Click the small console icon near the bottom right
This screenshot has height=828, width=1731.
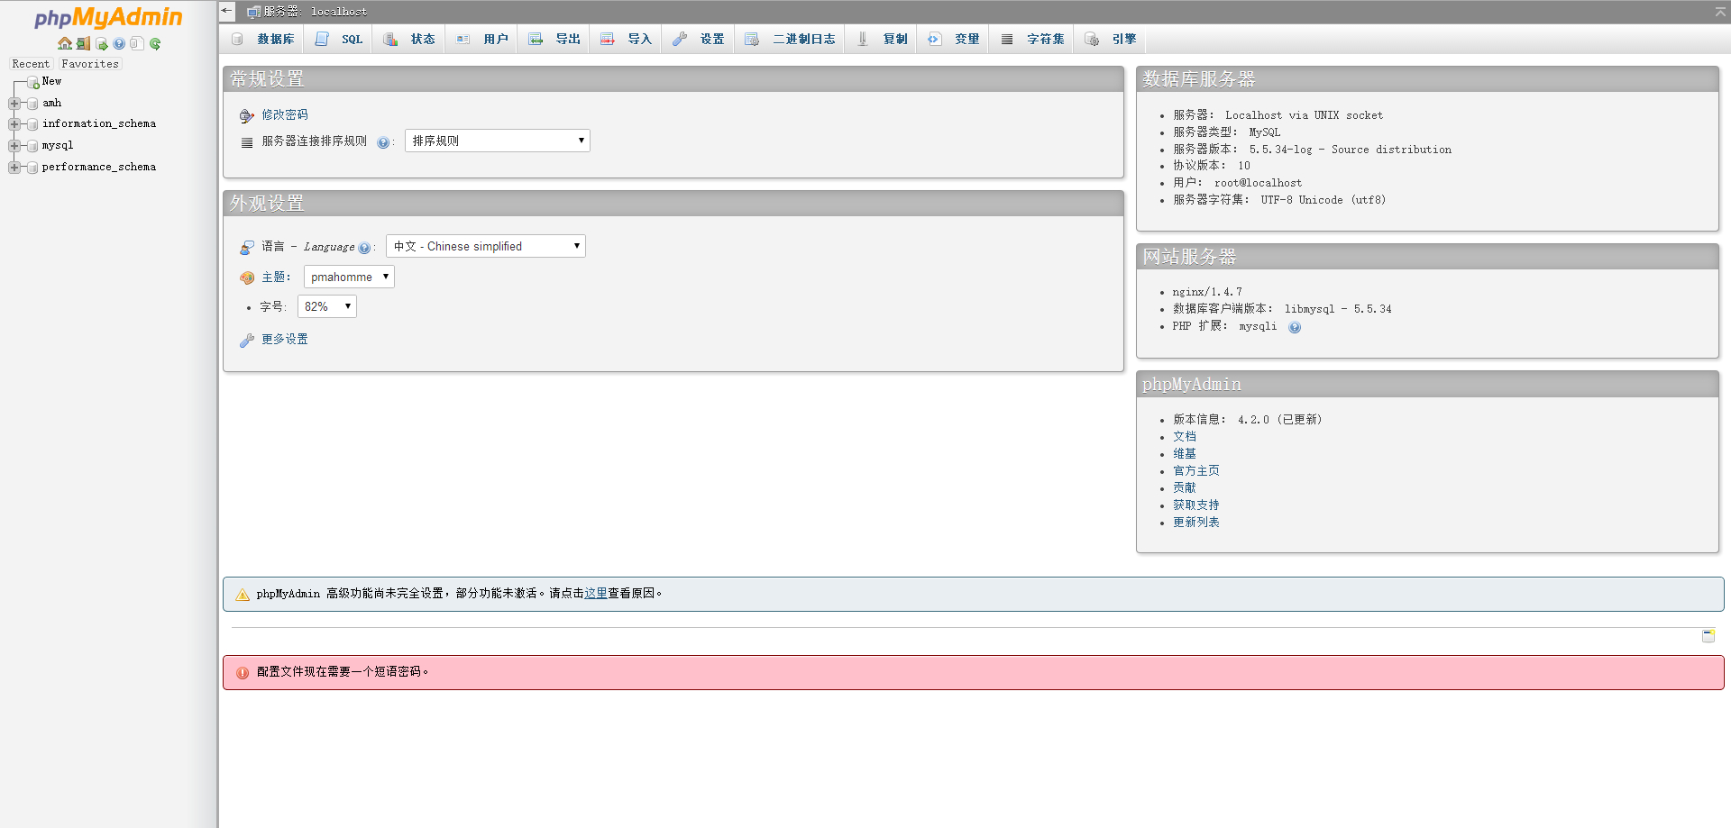pos(1708,636)
